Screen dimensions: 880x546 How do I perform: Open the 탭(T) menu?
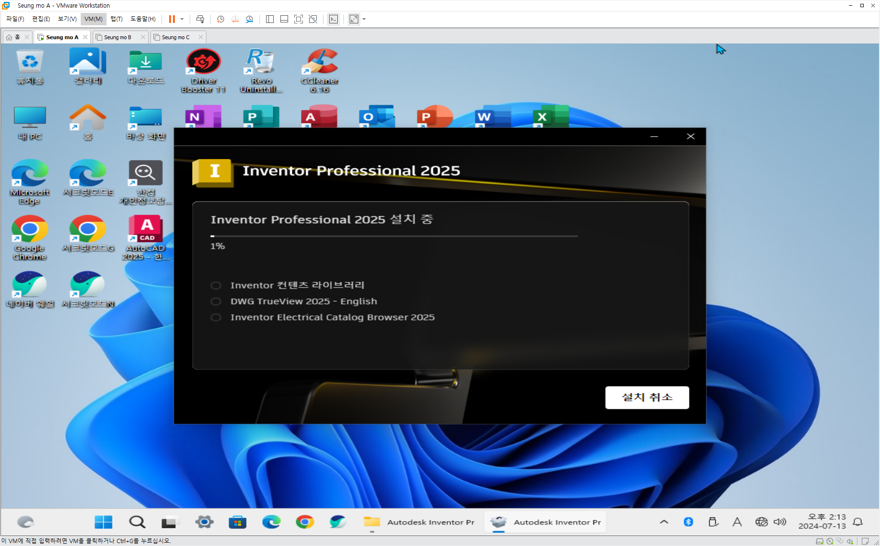coord(117,19)
